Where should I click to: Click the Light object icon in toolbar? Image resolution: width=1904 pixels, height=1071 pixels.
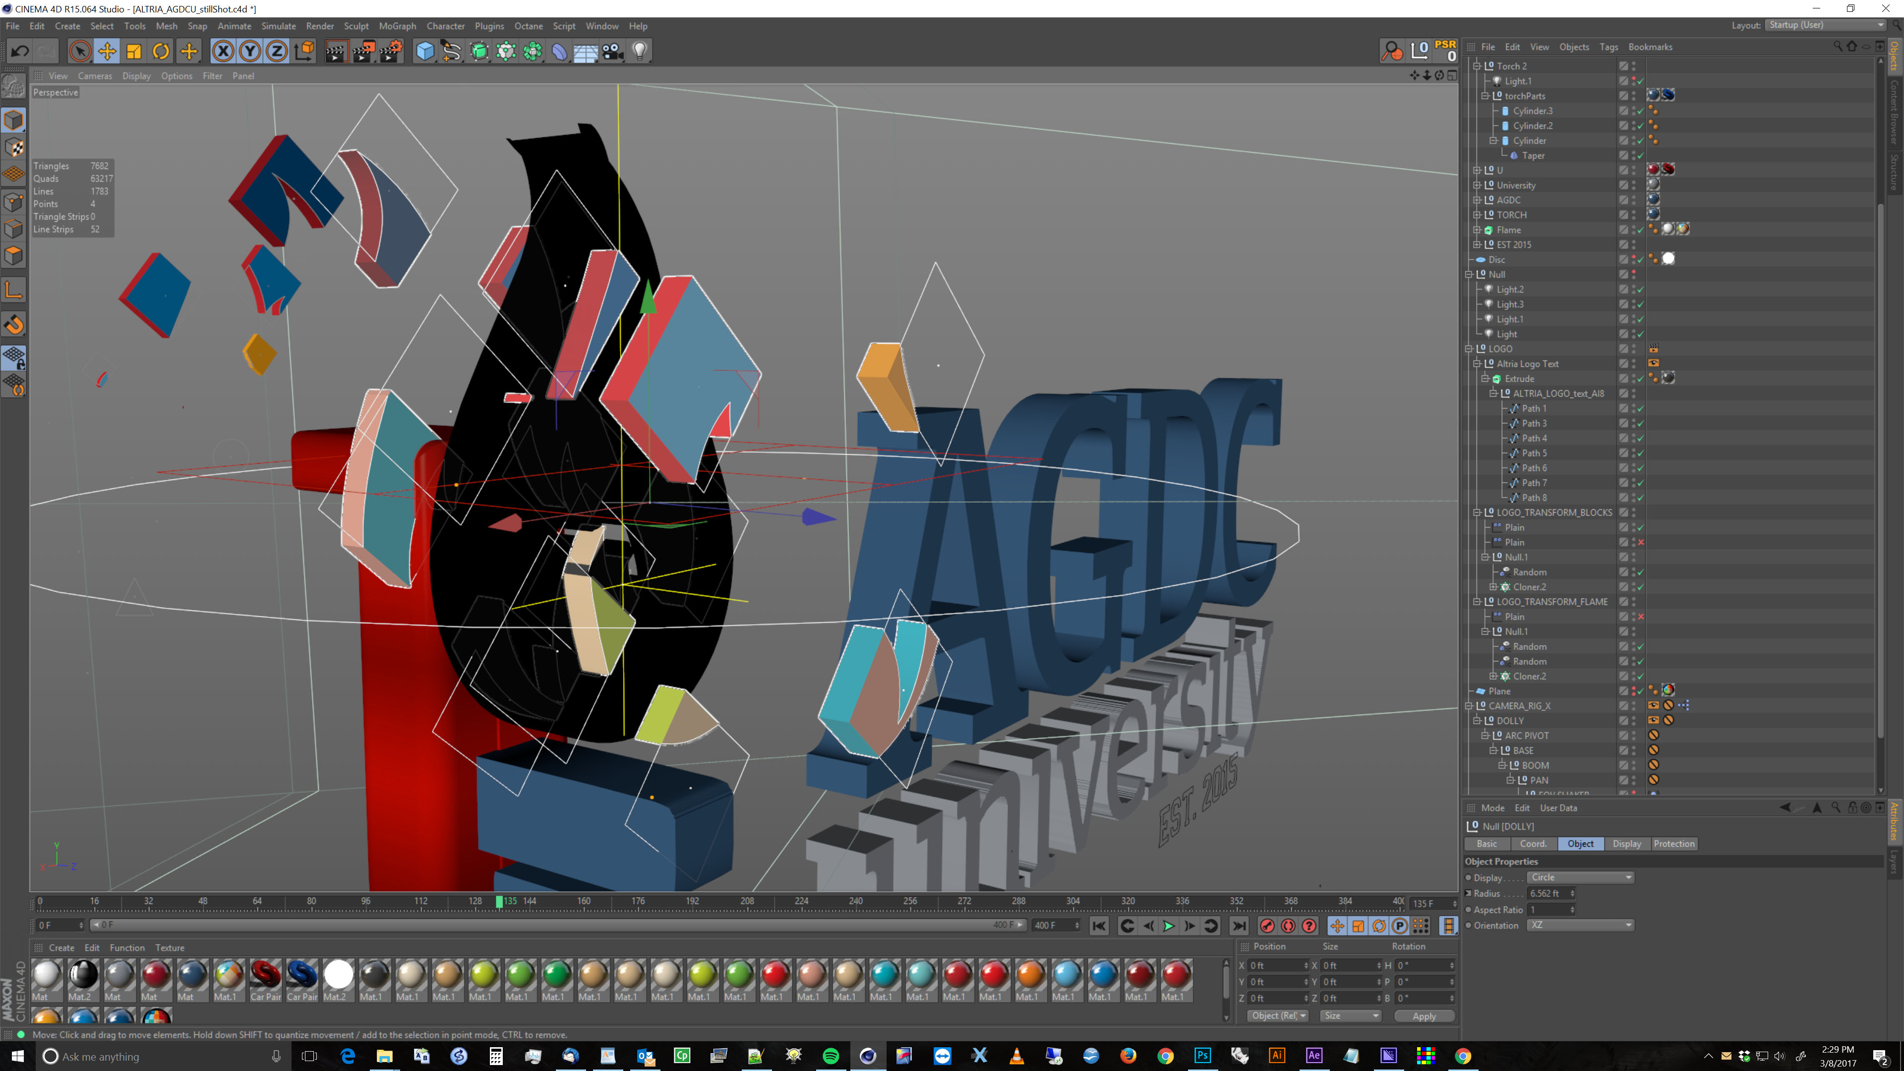640,51
